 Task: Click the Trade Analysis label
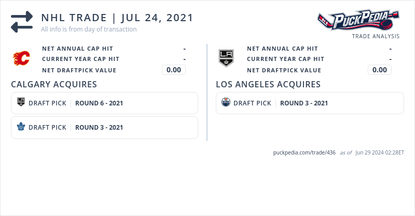(x=376, y=36)
